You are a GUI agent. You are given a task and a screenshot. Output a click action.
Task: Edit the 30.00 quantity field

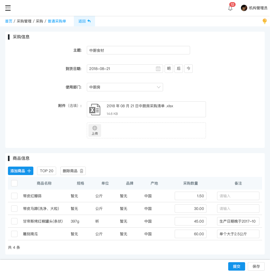(191, 209)
